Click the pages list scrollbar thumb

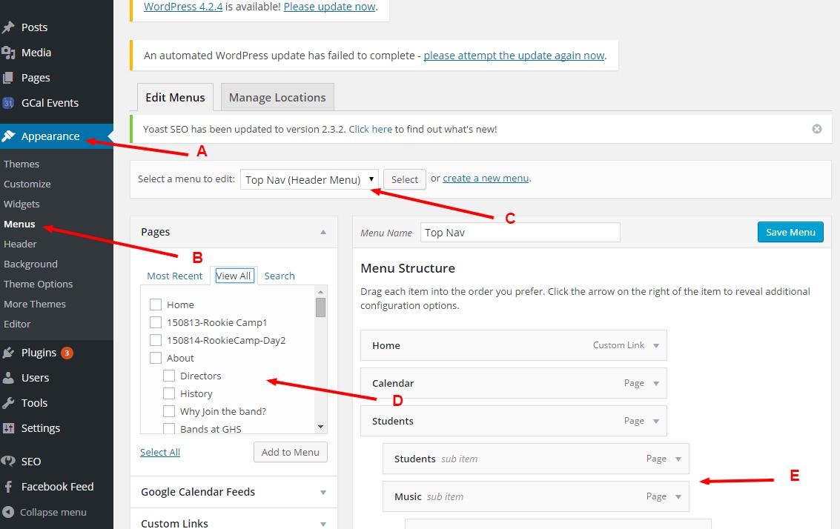[321, 307]
